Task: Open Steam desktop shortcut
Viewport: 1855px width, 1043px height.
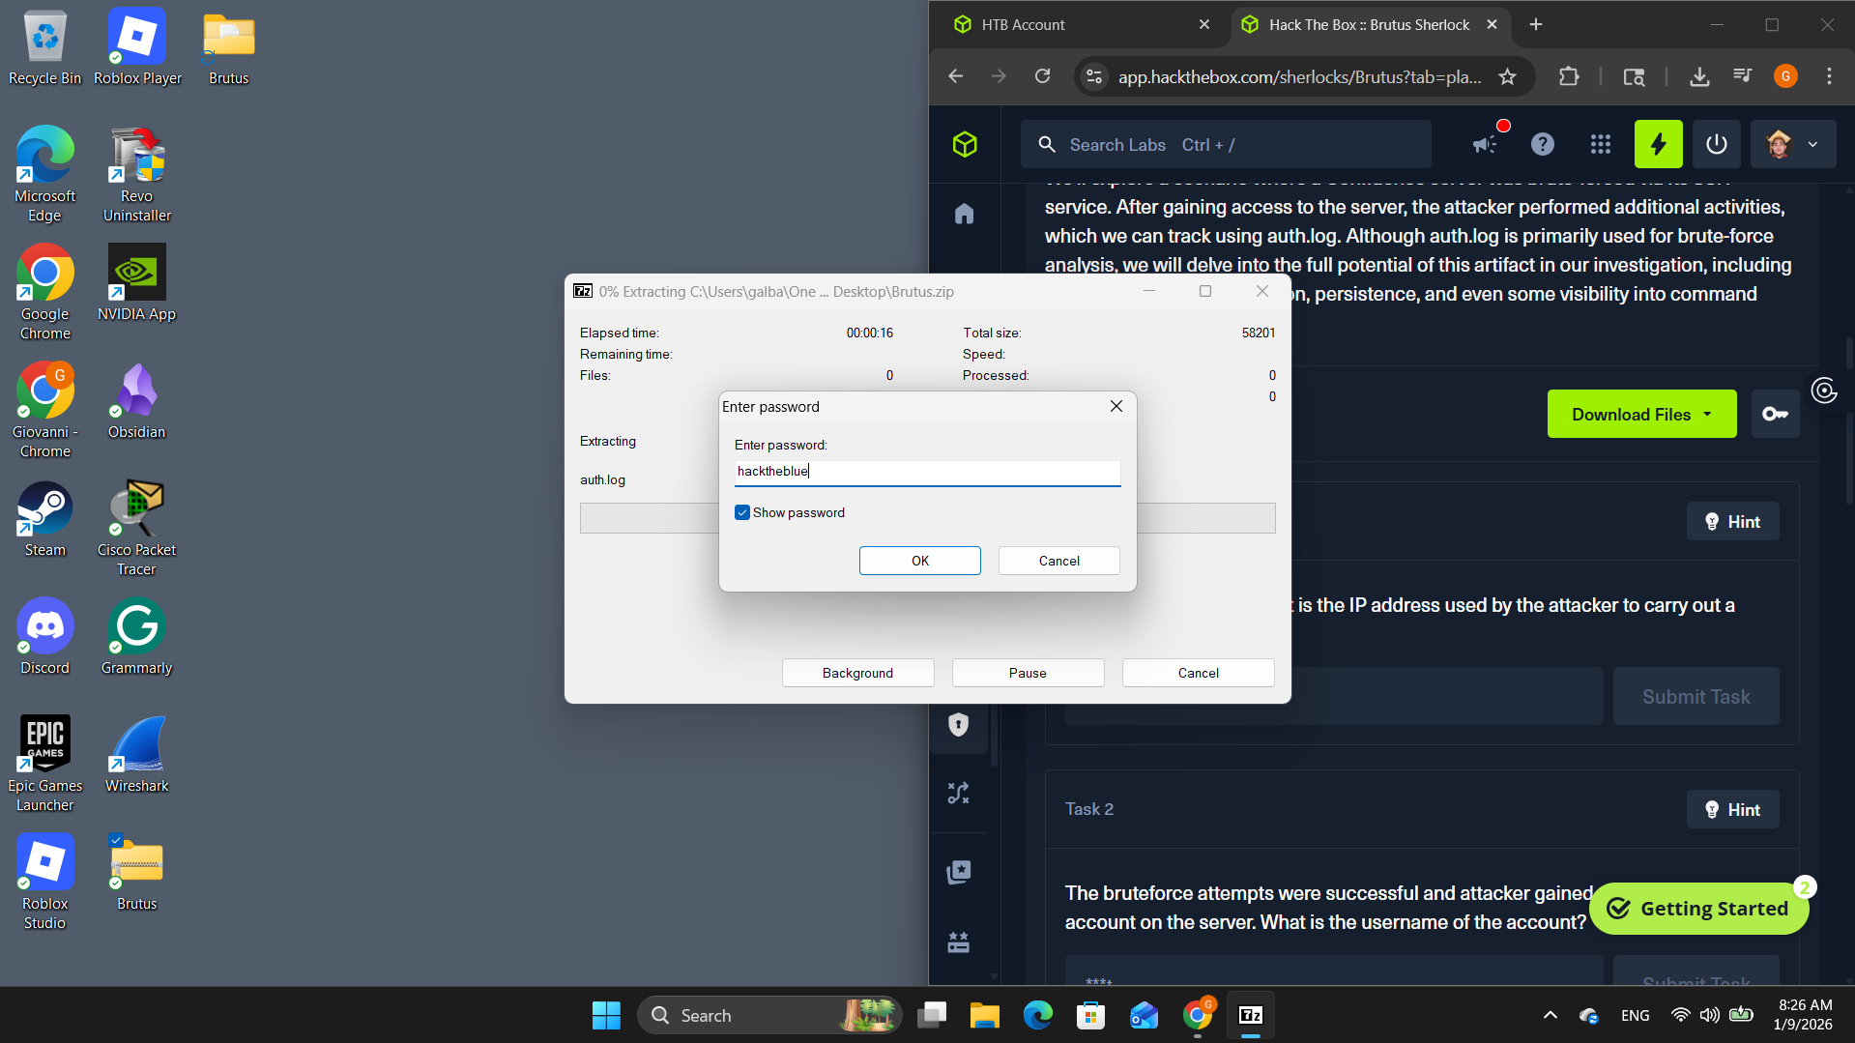Action: coord(44,518)
